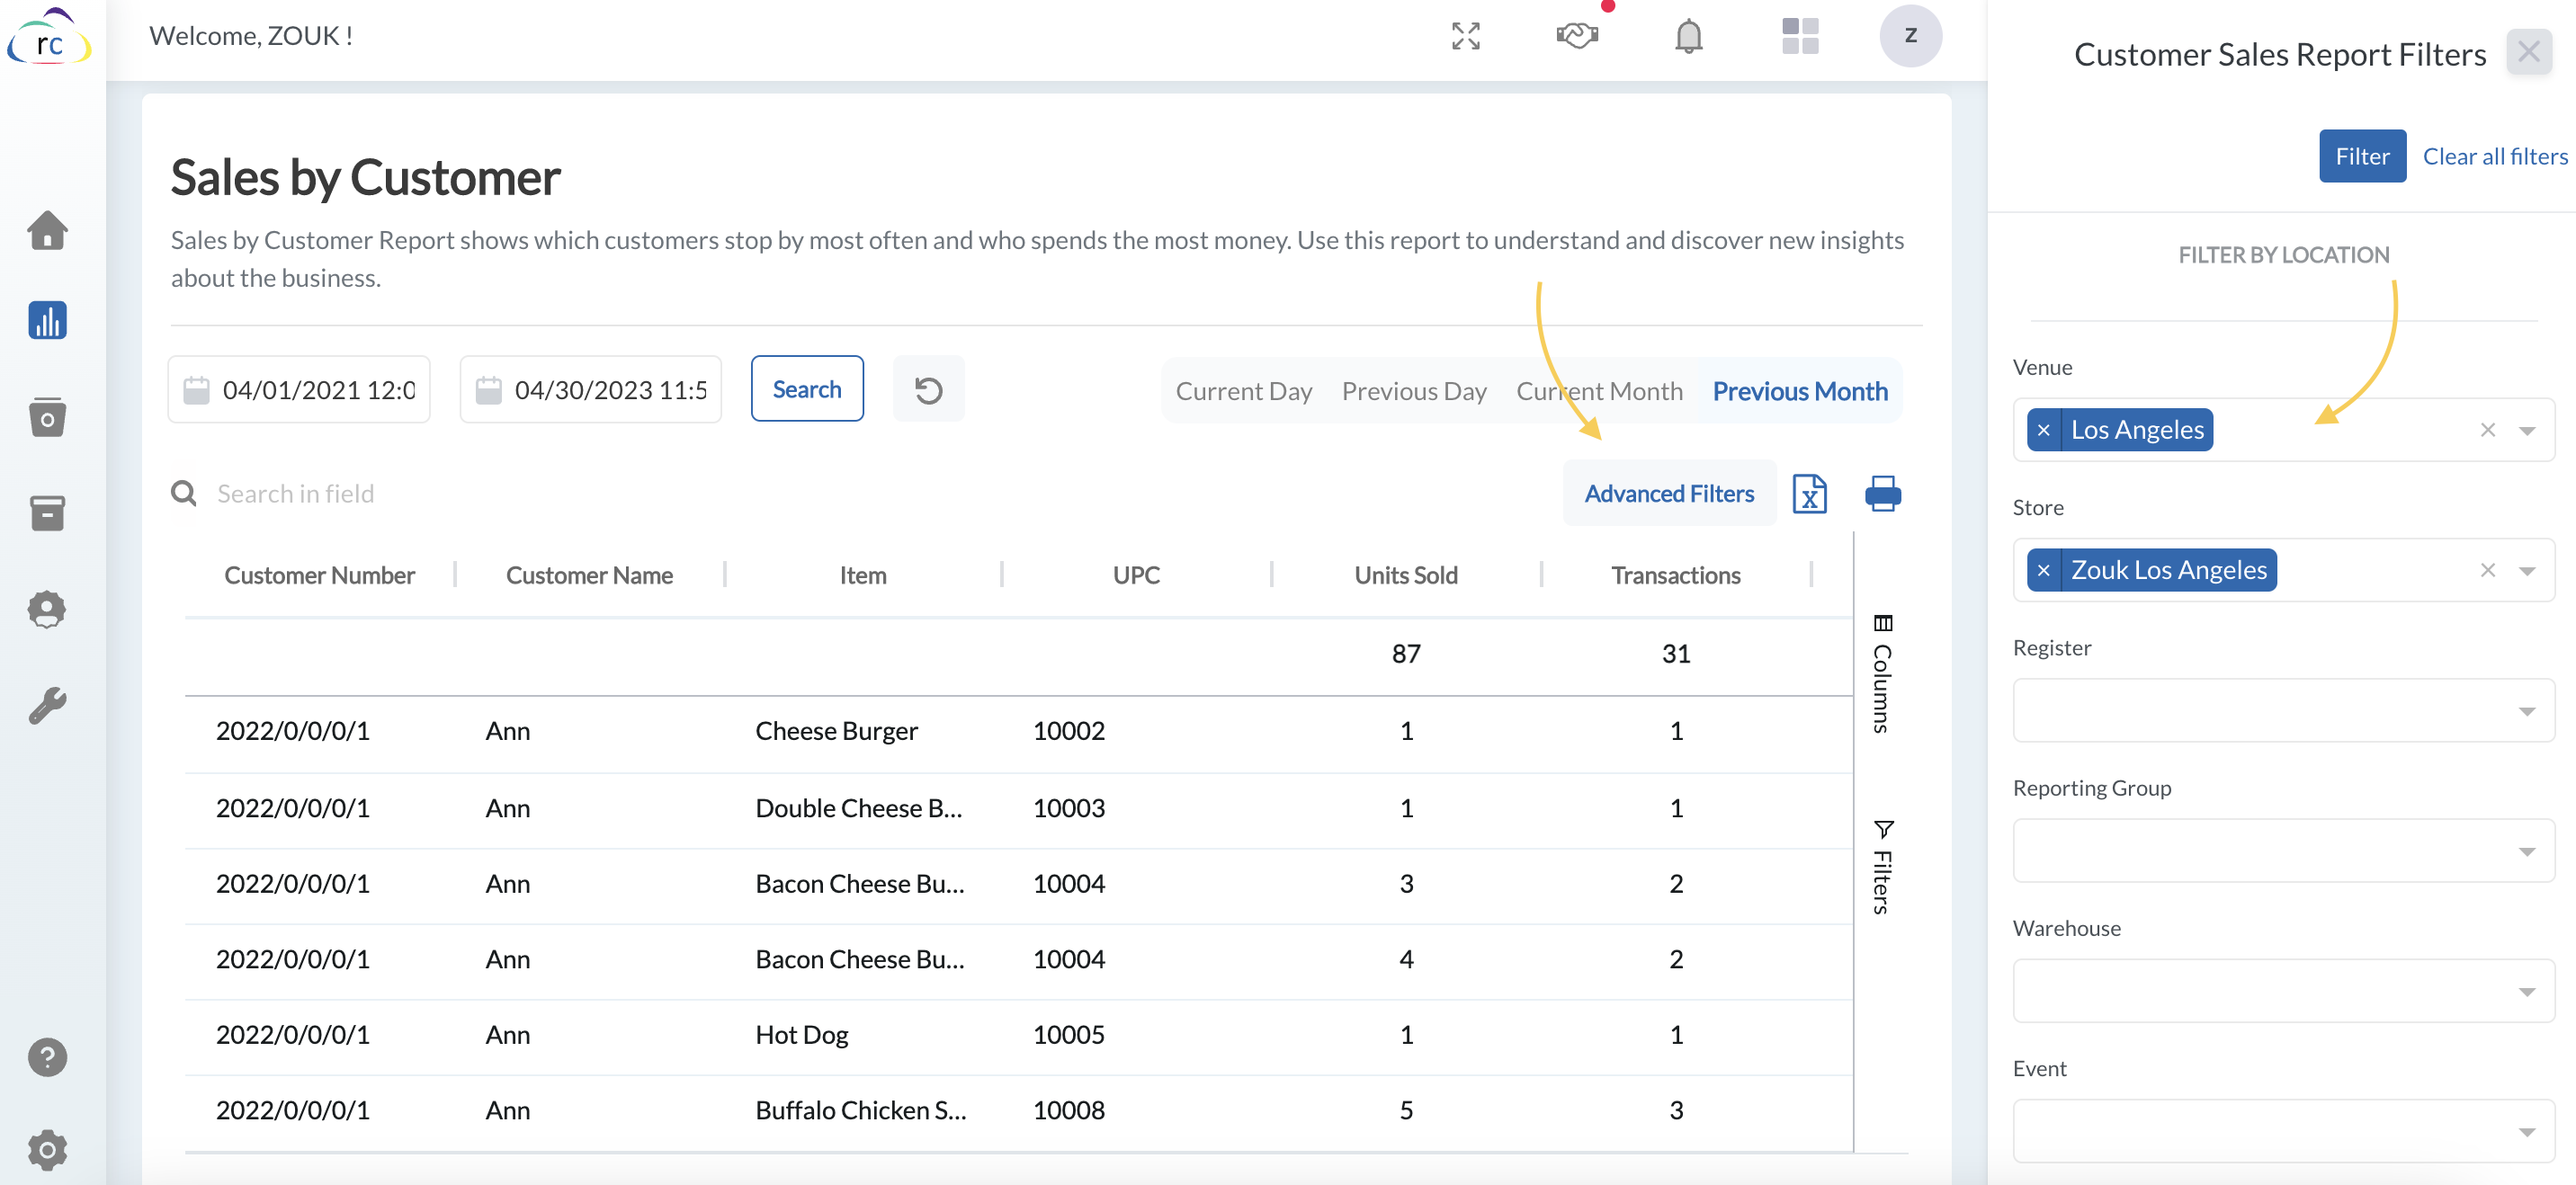Click the start date field 04/01/2021
Image resolution: width=2576 pixels, height=1185 pixels.
click(298, 390)
